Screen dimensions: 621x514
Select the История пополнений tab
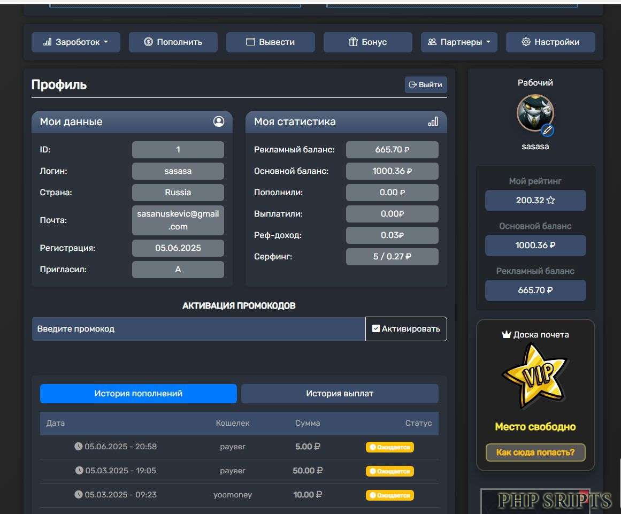click(139, 394)
